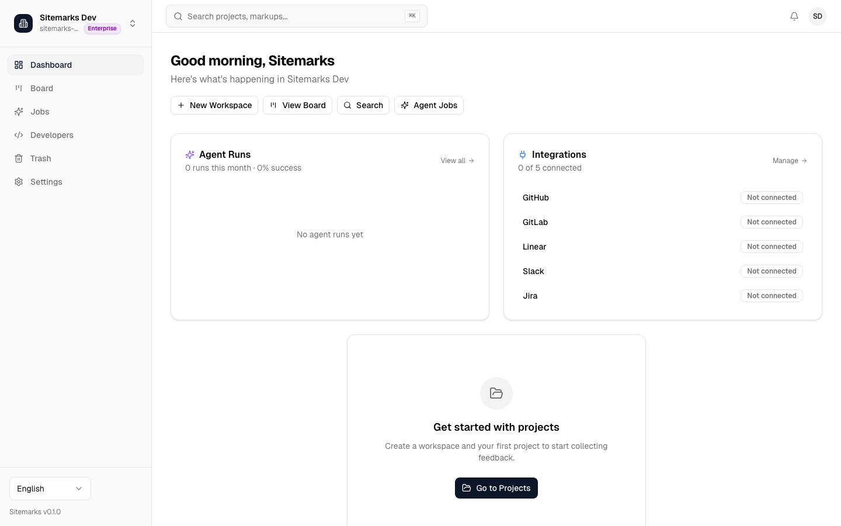Open the Agent Jobs page
This screenshot has width=841, height=526.
pos(429,105)
